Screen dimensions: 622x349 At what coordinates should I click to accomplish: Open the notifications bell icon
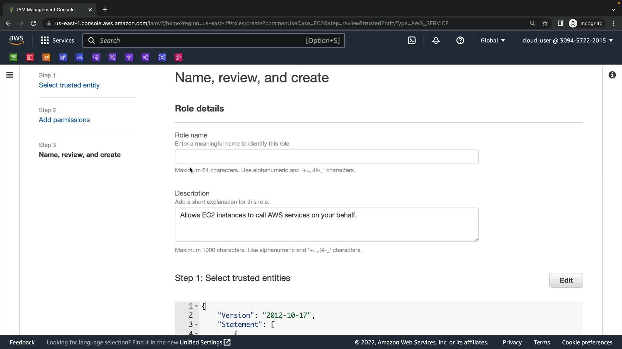[436, 40]
